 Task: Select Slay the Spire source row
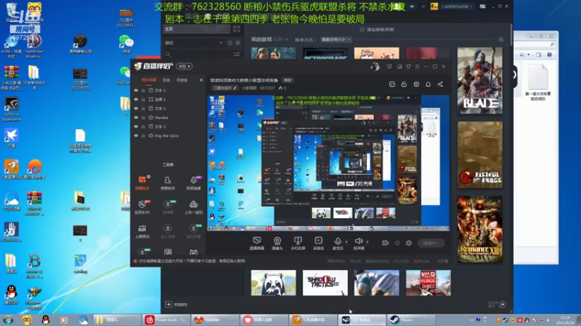[x=168, y=135]
